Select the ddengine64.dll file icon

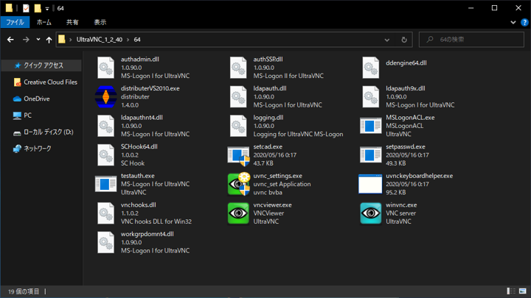click(370, 68)
